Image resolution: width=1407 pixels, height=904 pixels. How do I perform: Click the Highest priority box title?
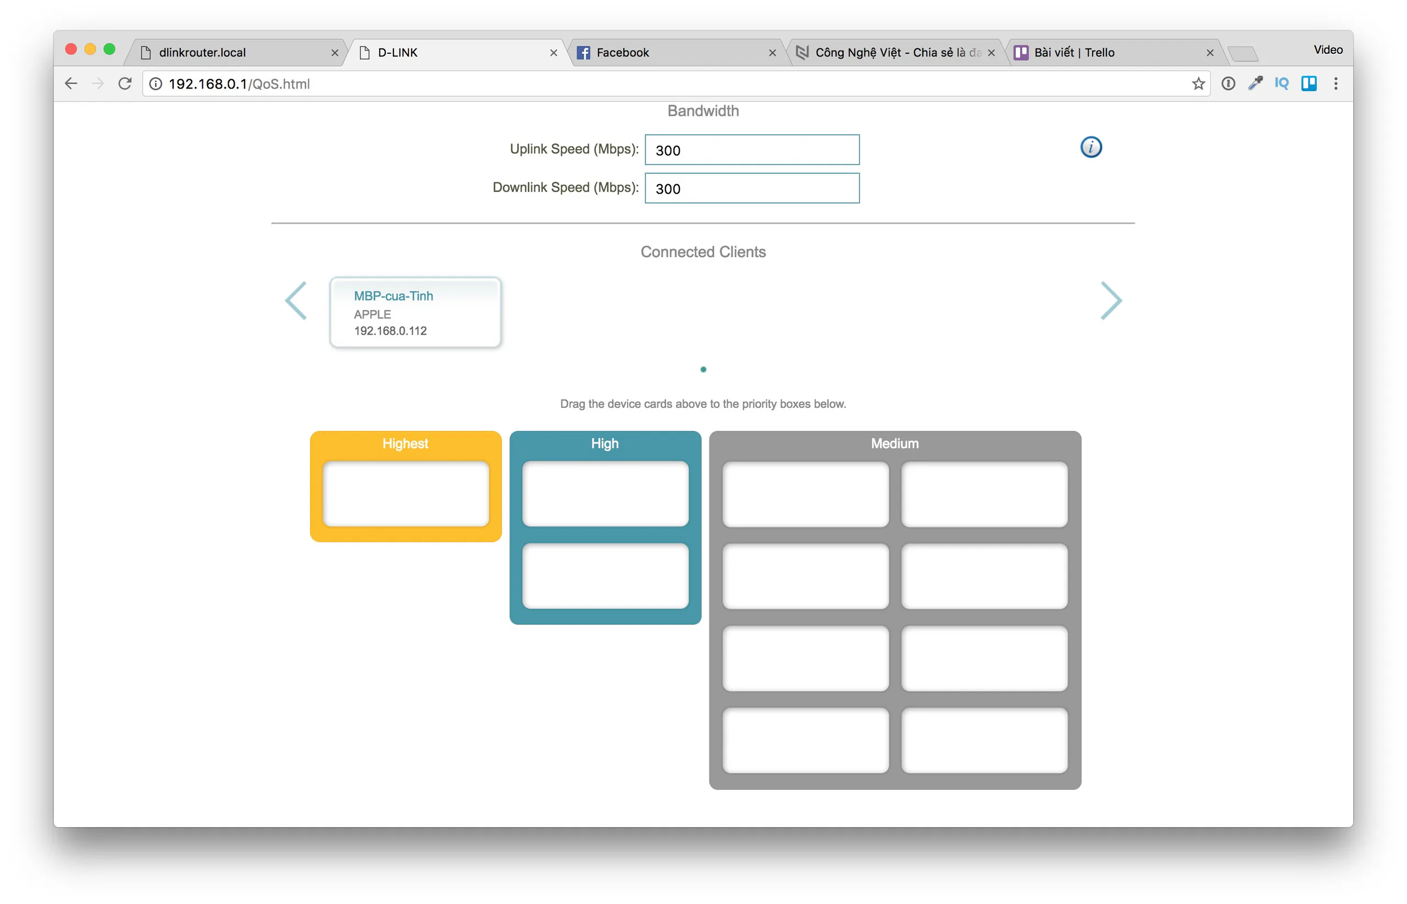pos(405,443)
